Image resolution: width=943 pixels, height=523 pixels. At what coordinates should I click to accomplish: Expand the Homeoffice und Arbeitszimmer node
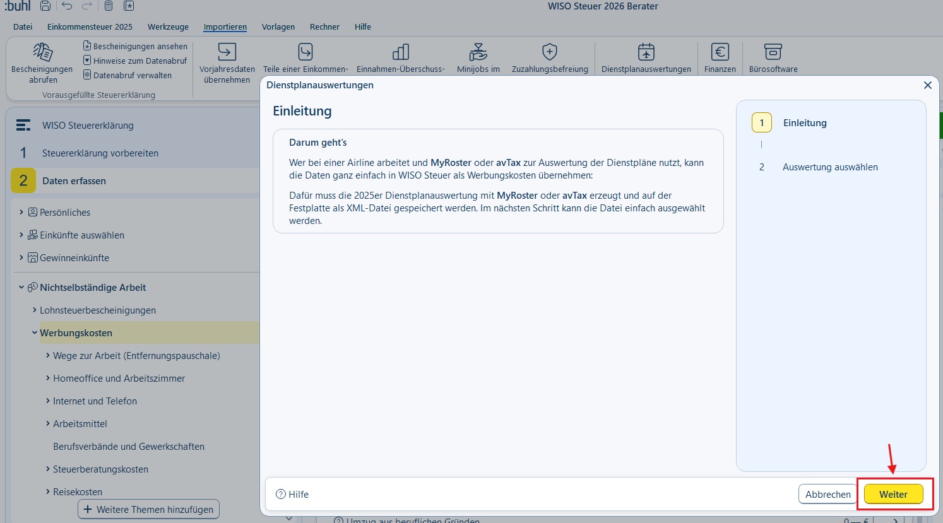pos(48,378)
